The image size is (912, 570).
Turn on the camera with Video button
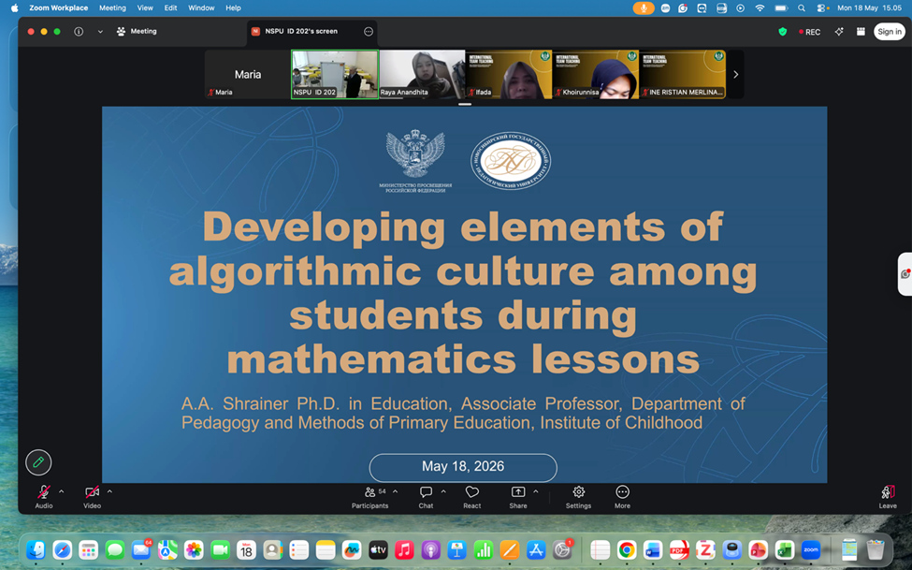(92, 497)
